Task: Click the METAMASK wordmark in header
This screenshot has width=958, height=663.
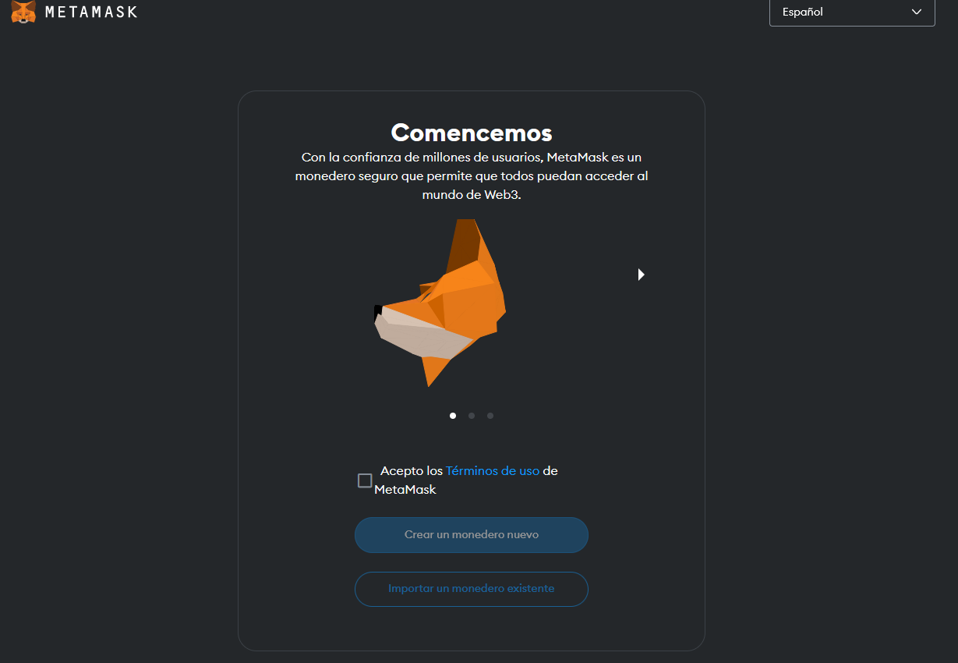Action: (91, 12)
